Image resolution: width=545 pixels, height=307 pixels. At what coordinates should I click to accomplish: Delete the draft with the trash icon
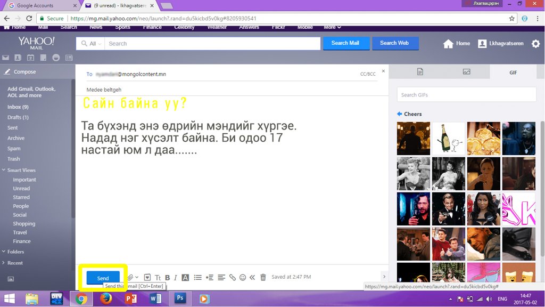coord(263,278)
